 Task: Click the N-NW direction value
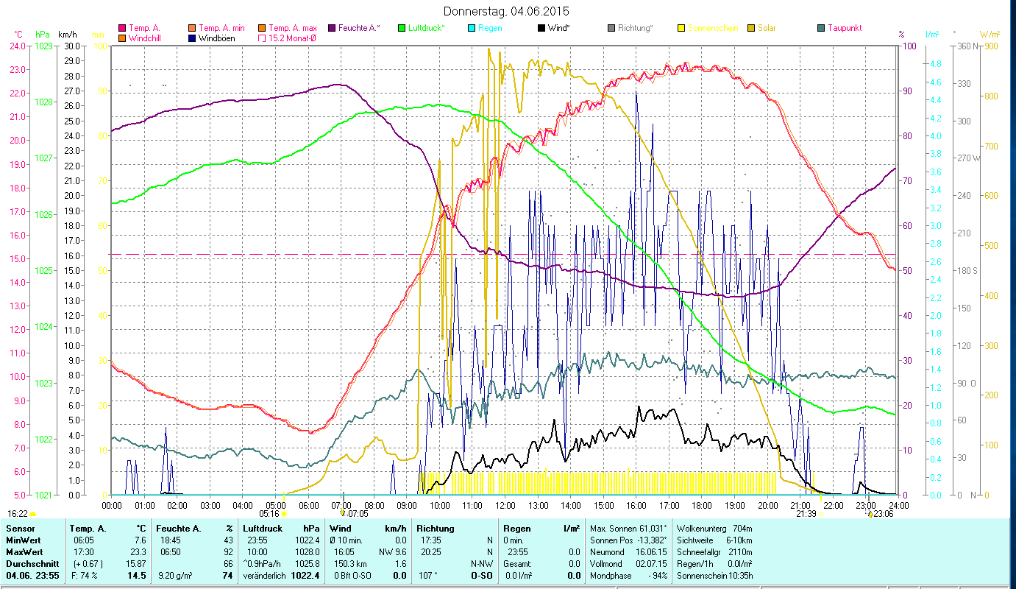[x=480, y=563]
